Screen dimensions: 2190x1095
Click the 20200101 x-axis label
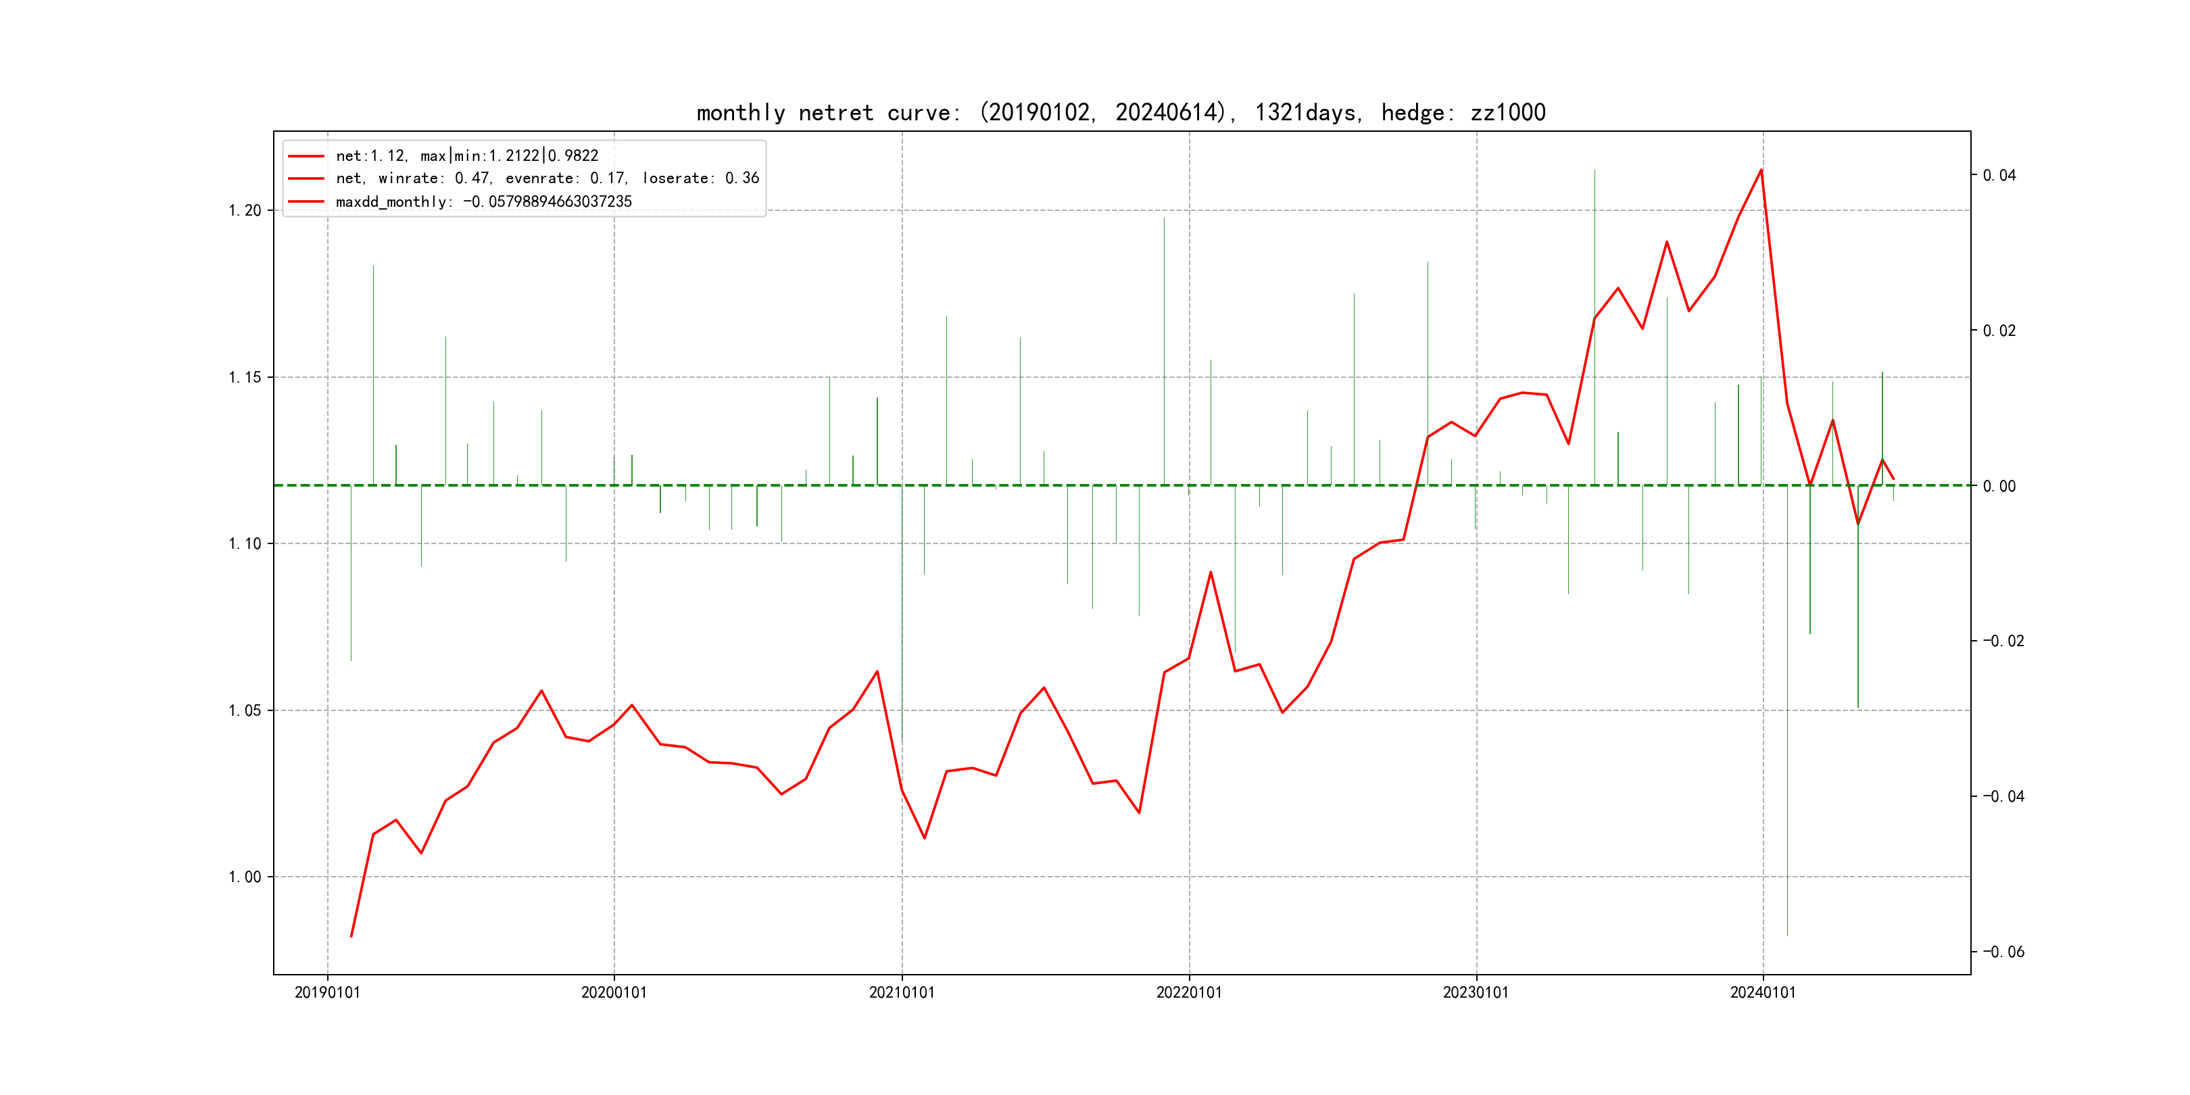[614, 992]
